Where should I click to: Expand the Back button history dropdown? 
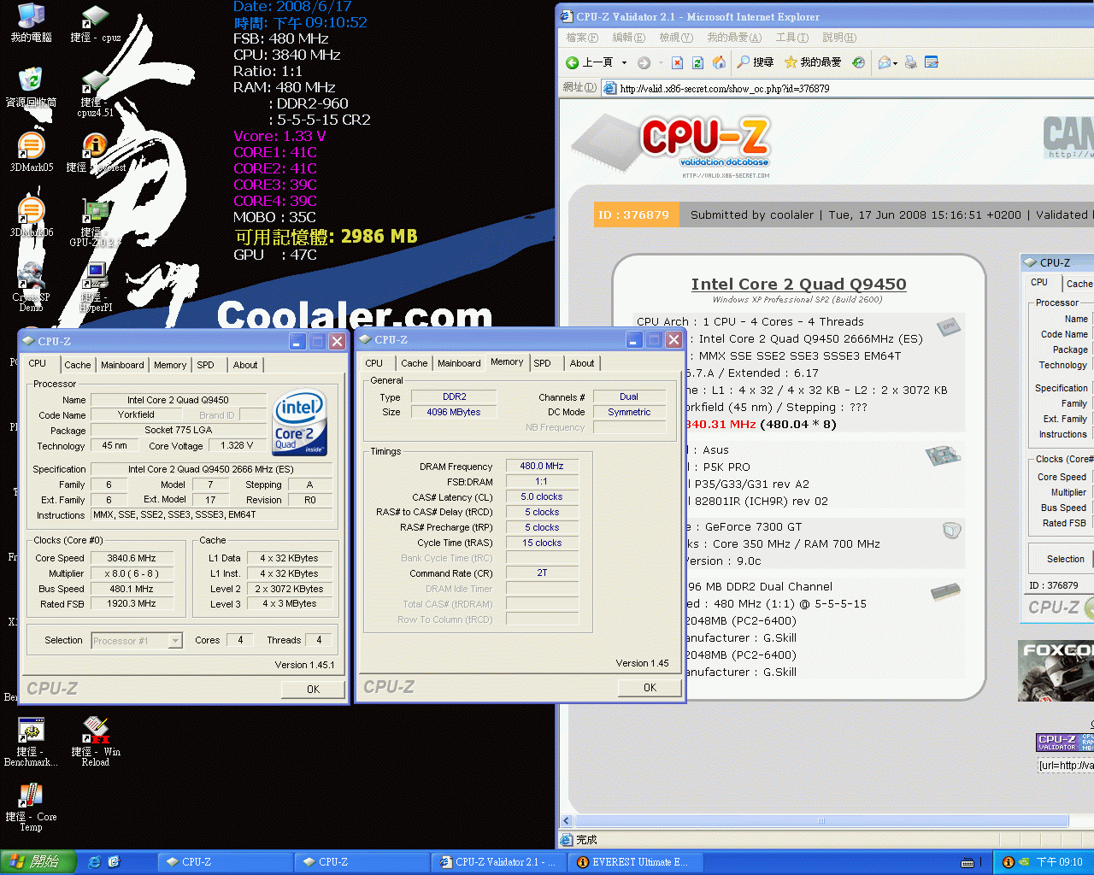pyautogui.click(x=624, y=62)
